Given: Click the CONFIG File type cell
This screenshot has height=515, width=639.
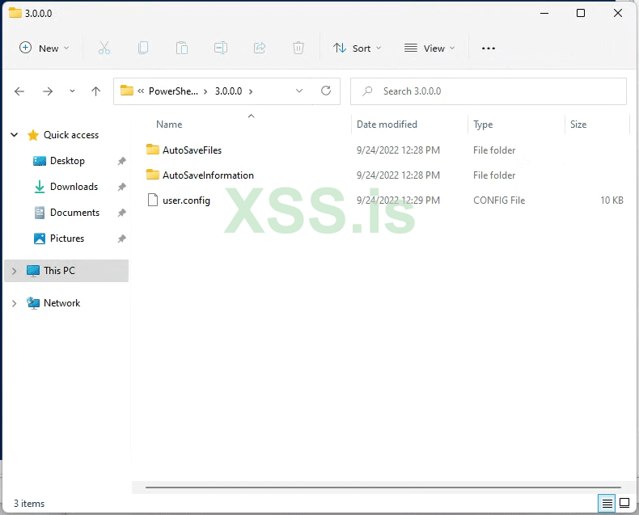Looking at the screenshot, I should point(499,201).
